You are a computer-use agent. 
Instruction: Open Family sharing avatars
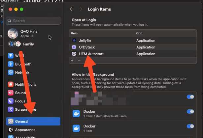point(15,44)
